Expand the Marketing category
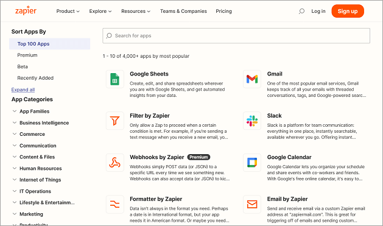This screenshot has height=226, width=383. (28, 214)
